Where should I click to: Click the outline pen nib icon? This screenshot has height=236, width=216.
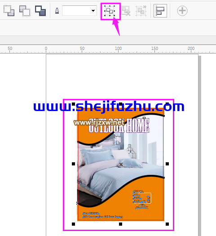tap(57, 11)
